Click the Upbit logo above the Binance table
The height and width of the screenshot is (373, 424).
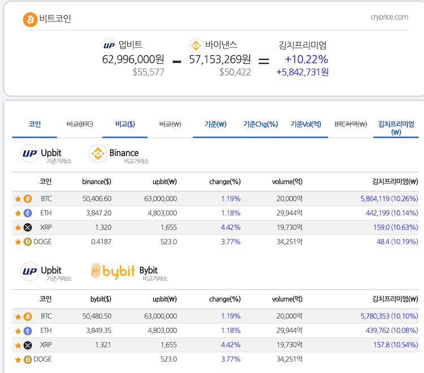[30, 153]
